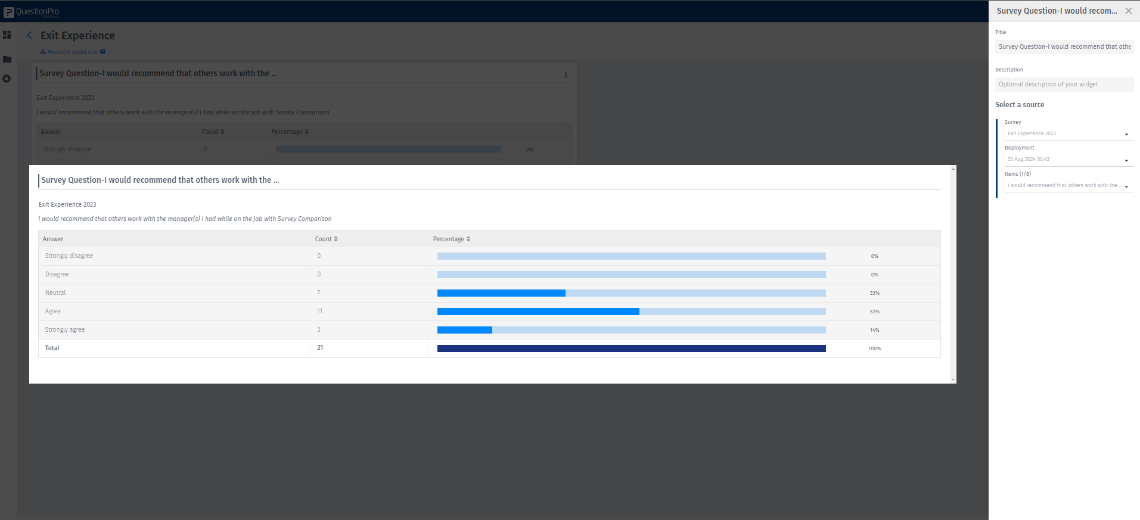Click the preview panel scrollbar down arrow

[x=953, y=379]
